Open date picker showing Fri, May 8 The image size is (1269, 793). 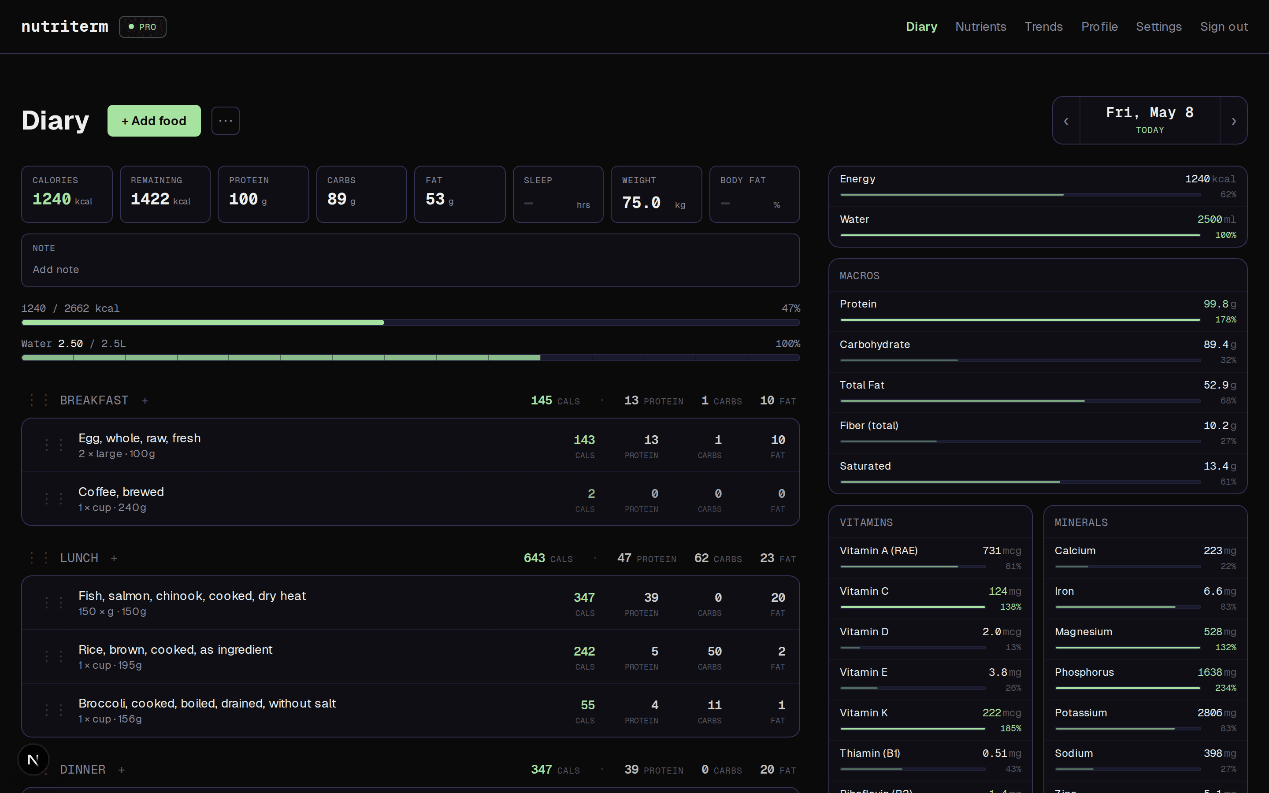click(x=1150, y=121)
